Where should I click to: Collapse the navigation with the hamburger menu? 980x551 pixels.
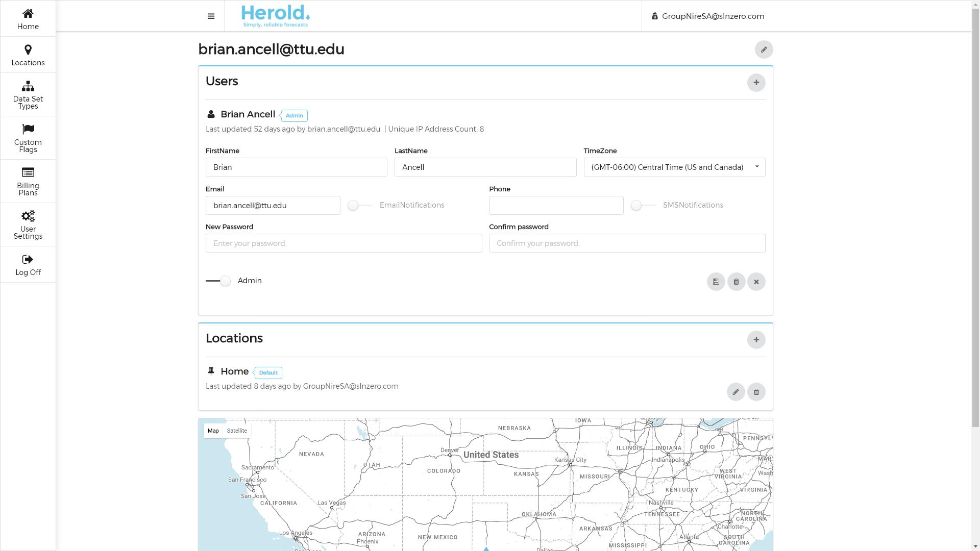click(211, 16)
